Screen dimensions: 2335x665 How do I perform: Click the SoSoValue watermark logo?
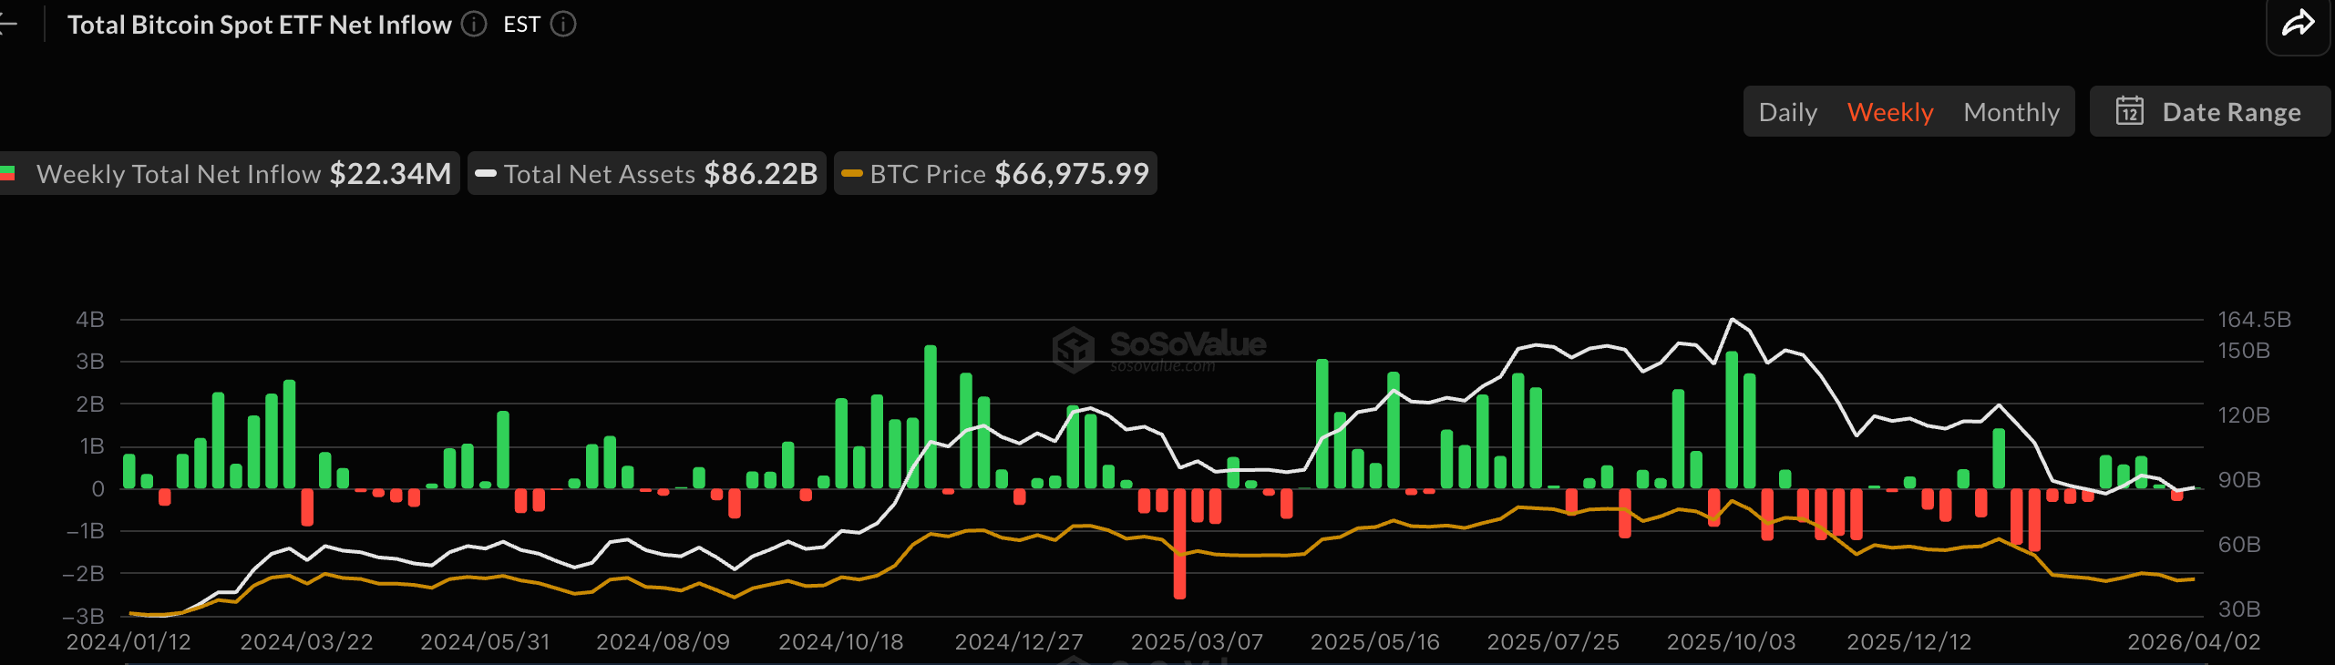[1074, 349]
